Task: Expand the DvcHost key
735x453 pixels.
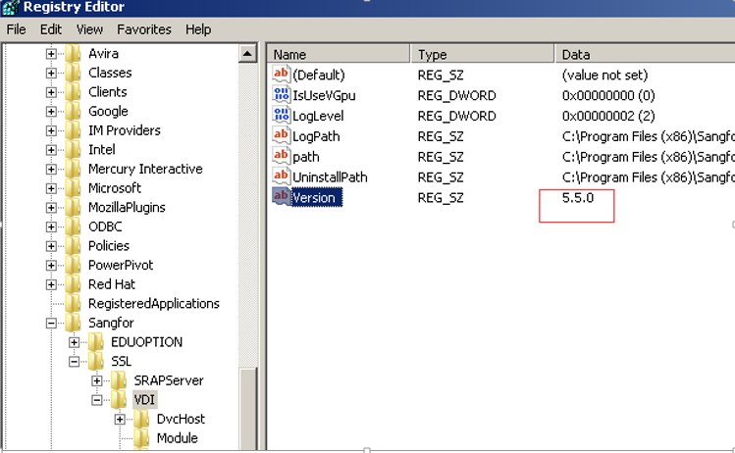Action: (120, 420)
